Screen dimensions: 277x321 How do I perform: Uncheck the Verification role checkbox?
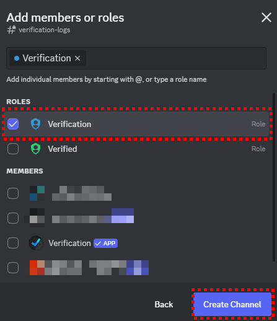point(13,124)
